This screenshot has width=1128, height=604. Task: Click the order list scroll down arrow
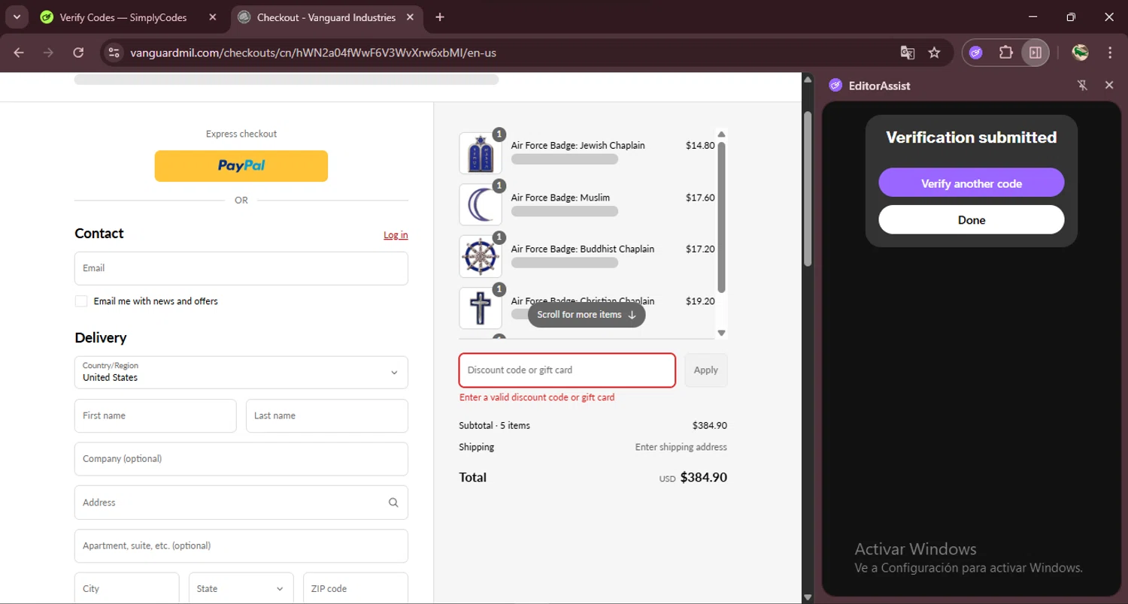coord(721,333)
